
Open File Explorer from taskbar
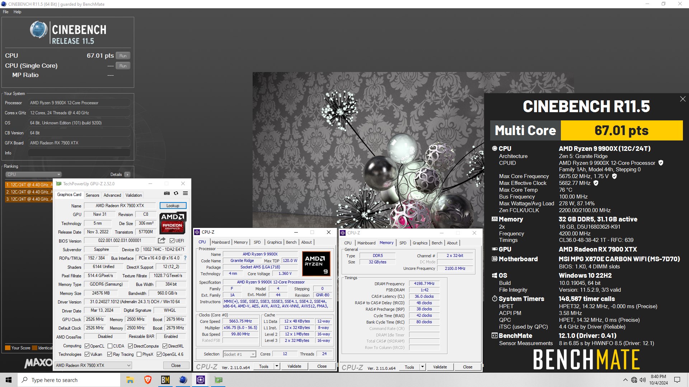pyautogui.click(x=130, y=380)
